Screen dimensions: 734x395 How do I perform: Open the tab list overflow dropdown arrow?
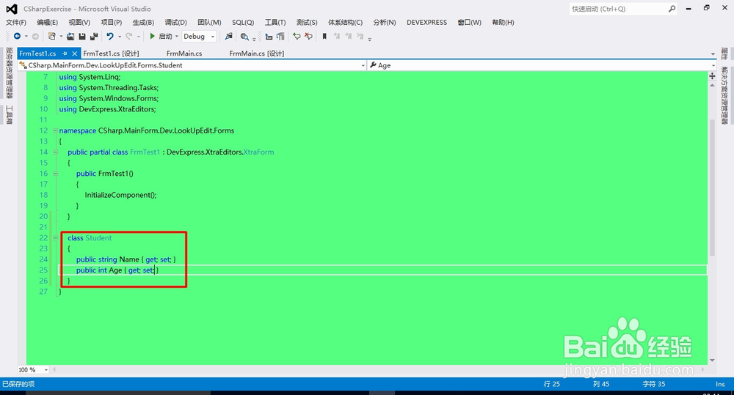click(713, 53)
